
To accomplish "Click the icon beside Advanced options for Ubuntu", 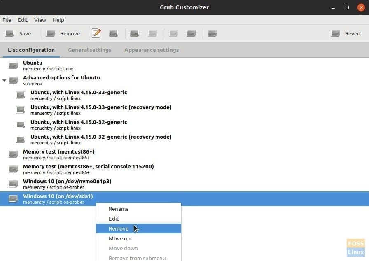I will (13, 80).
